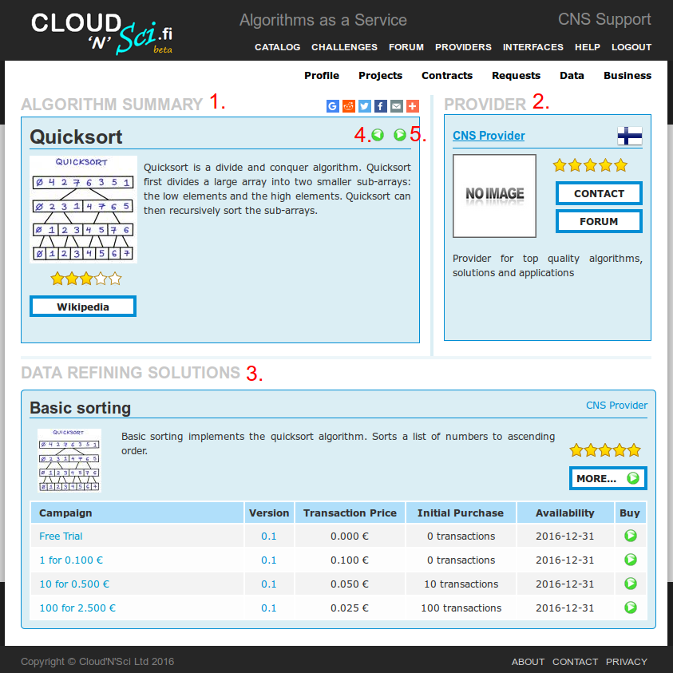Open the Interfaces menu
Image resolution: width=673 pixels, height=673 pixels.
[x=533, y=47]
